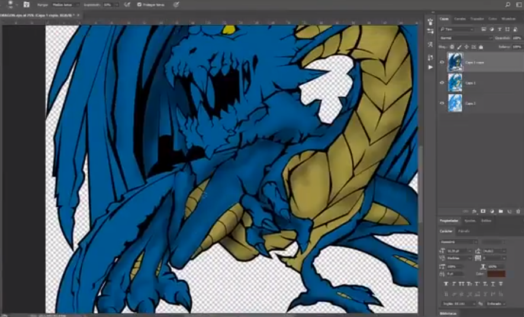Filter layers by adjustment layers icon

point(491,30)
